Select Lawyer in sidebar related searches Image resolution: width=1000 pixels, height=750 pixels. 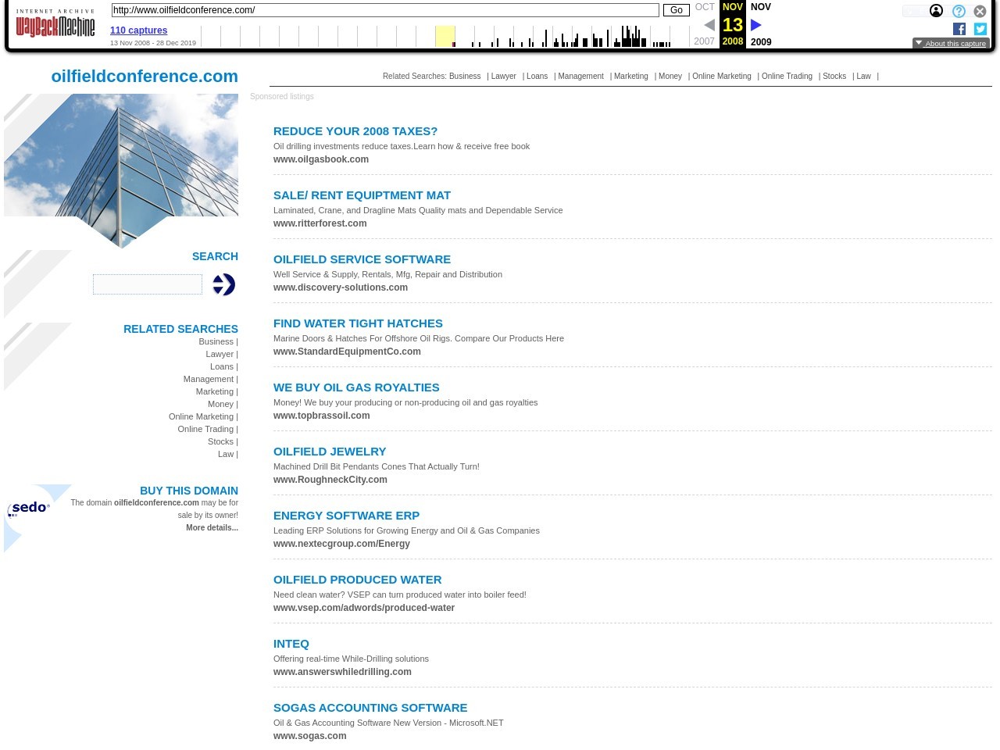point(220,354)
